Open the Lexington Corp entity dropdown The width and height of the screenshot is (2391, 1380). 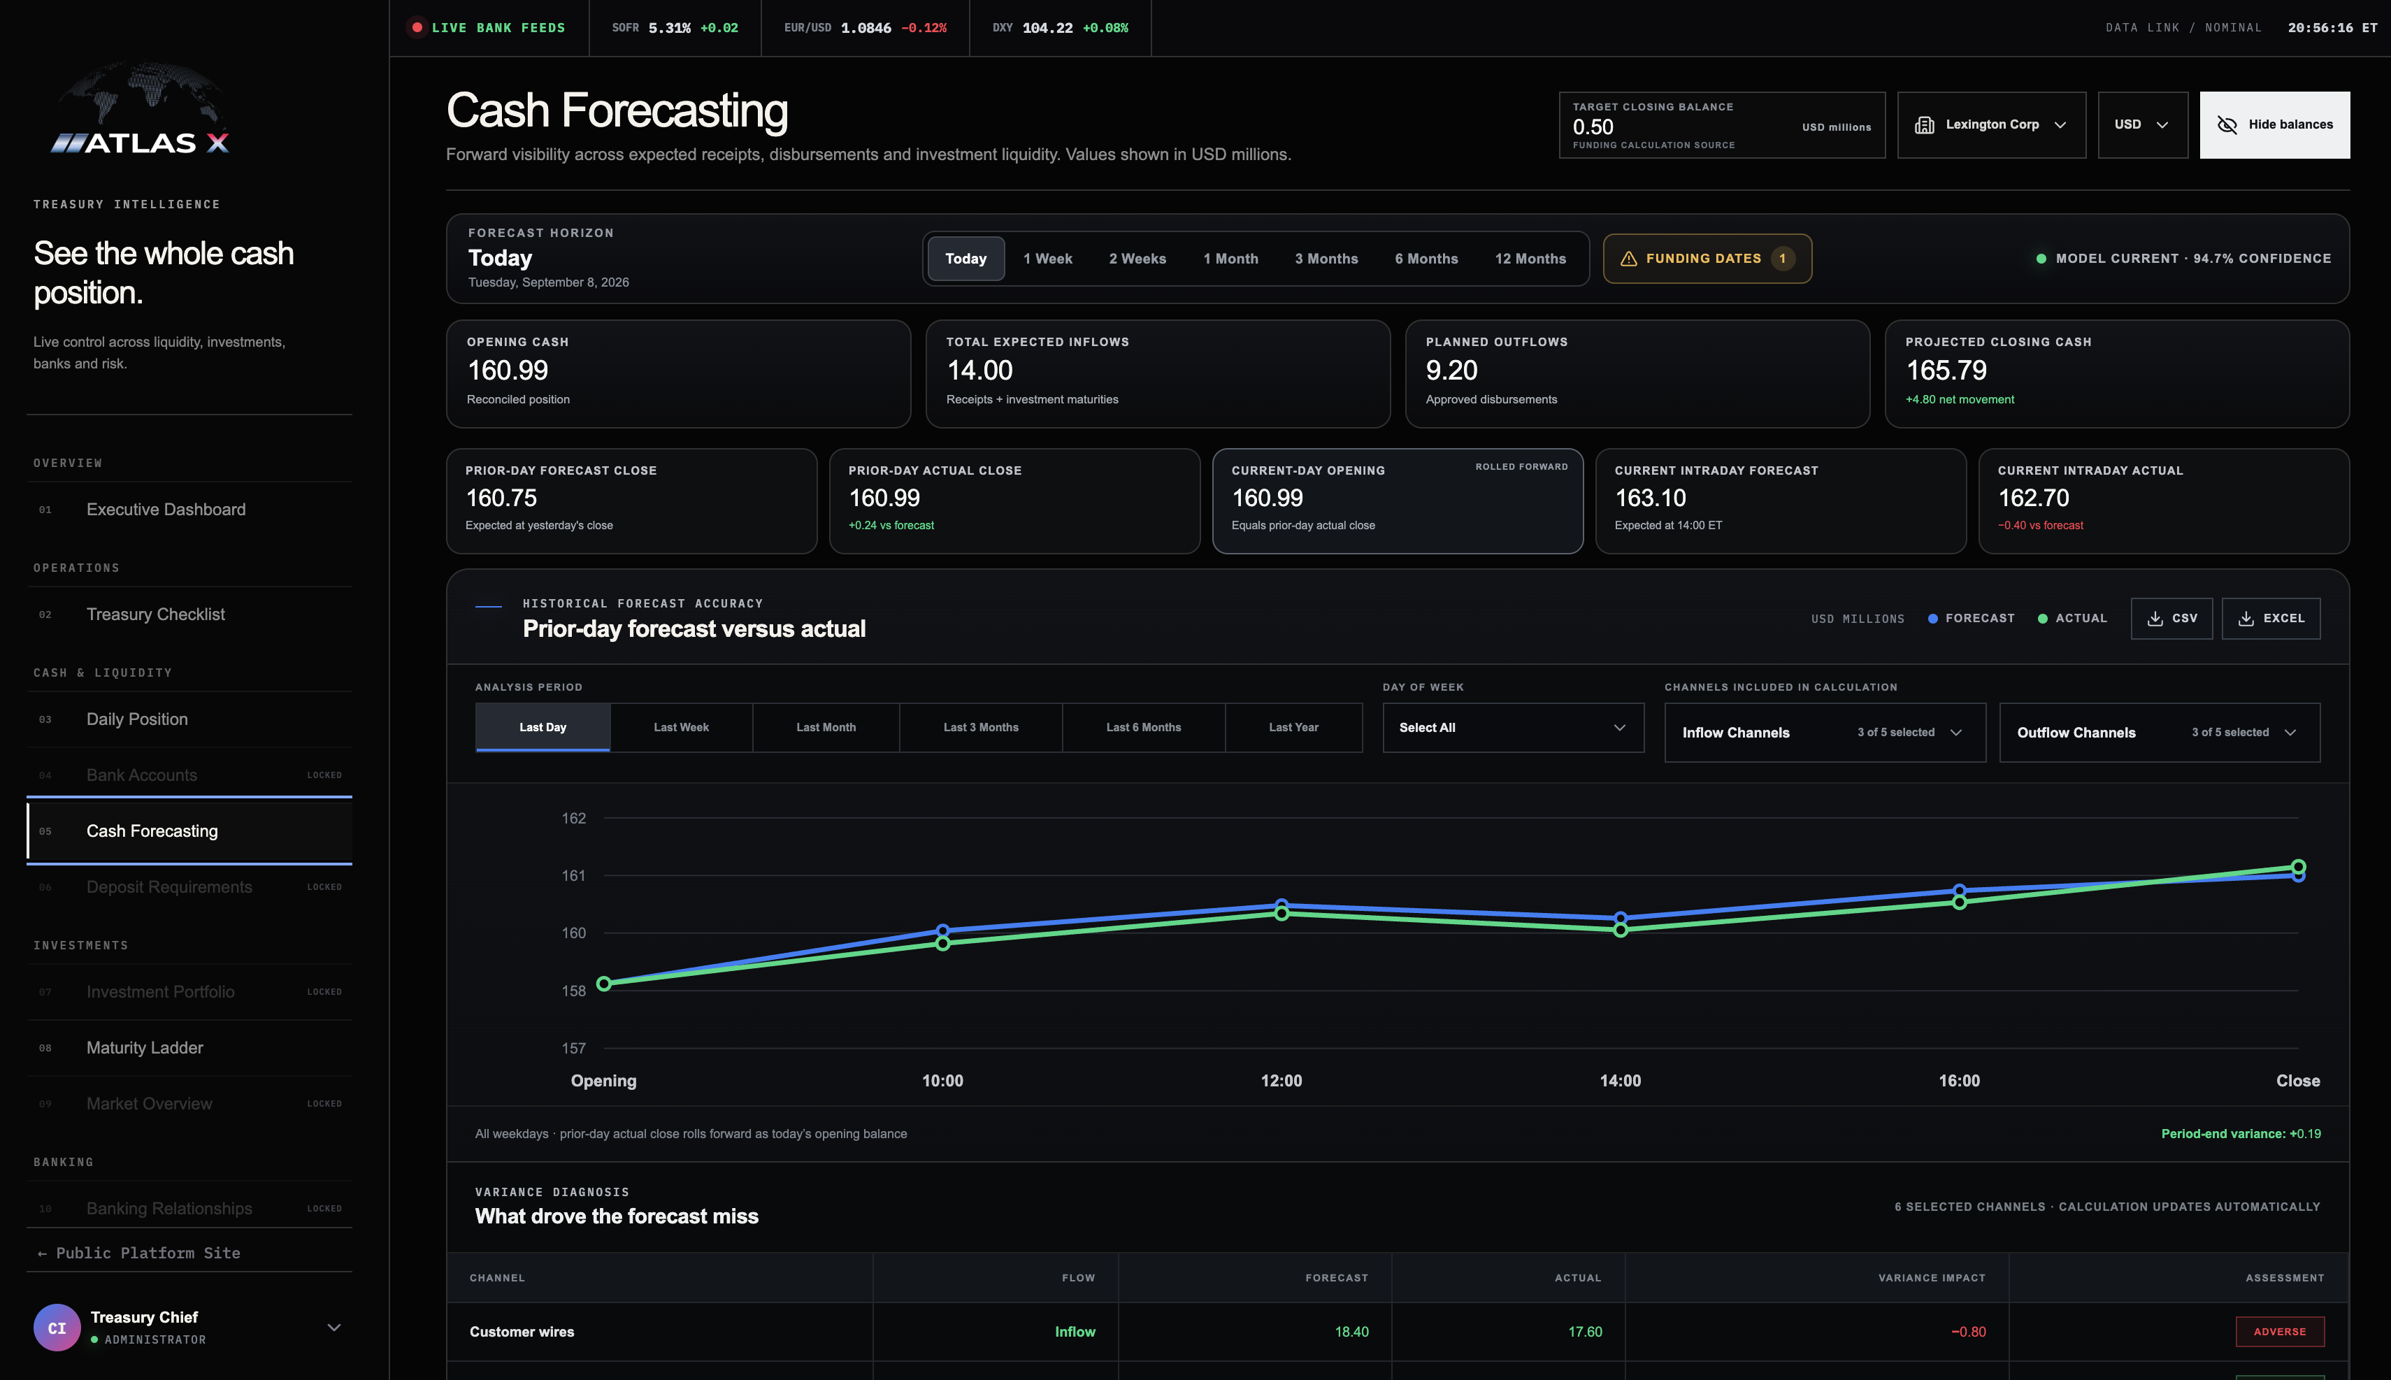pyautogui.click(x=1991, y=125)
